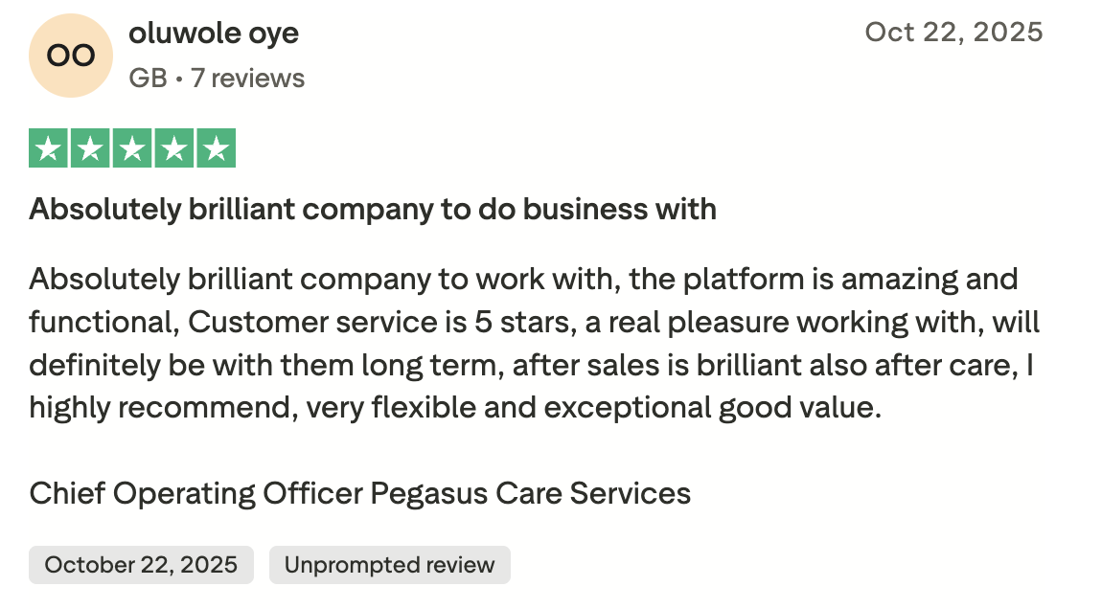Viewport: 1102px width, 609px height.
Task: Click the "Oct 22, 2025" date at top right
Action: [x=953, y=32]
